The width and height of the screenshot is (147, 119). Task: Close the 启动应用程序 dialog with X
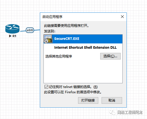[122, 17]
